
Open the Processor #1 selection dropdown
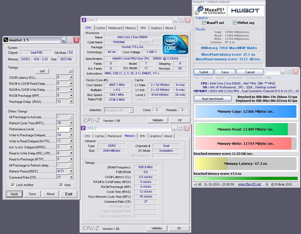pos(131,110)
